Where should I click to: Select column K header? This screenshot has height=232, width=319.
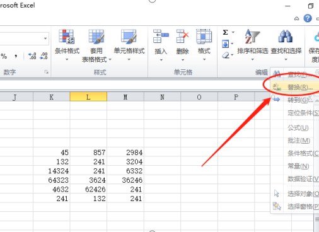tap(52, 97)
